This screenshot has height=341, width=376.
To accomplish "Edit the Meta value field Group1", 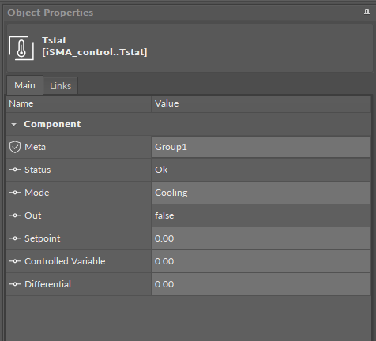I will click(x=261, y=147).
